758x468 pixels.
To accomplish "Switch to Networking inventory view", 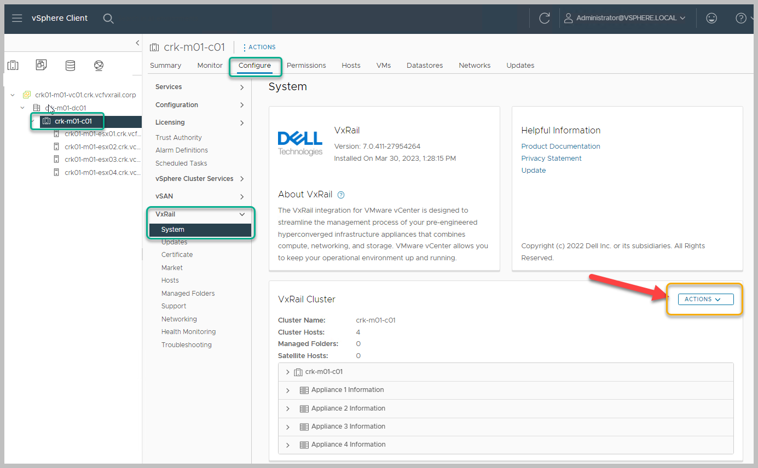I will pyautogui.click(x=99, y=66).
